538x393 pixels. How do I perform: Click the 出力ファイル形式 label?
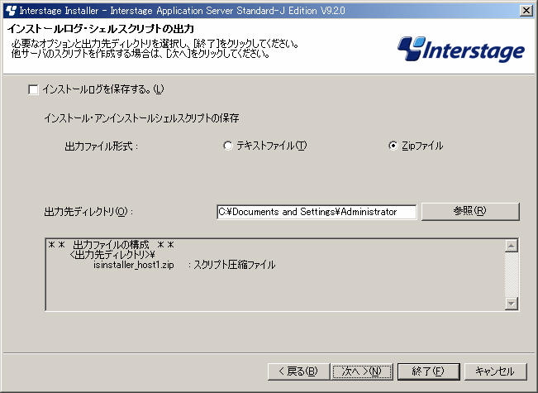pyautogui.click(x=101, y=146)
